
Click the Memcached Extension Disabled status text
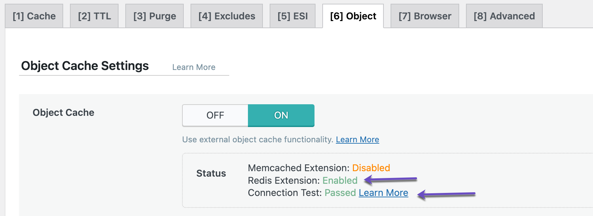pyautogui.click(x=371, y=168)
